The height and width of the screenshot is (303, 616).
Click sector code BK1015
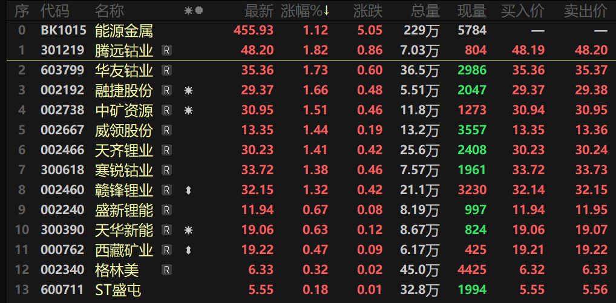(64, 30)
